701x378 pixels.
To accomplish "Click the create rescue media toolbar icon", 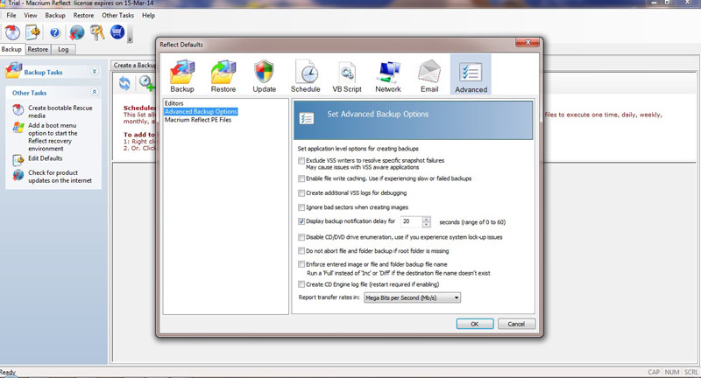I will coord(12,32).
